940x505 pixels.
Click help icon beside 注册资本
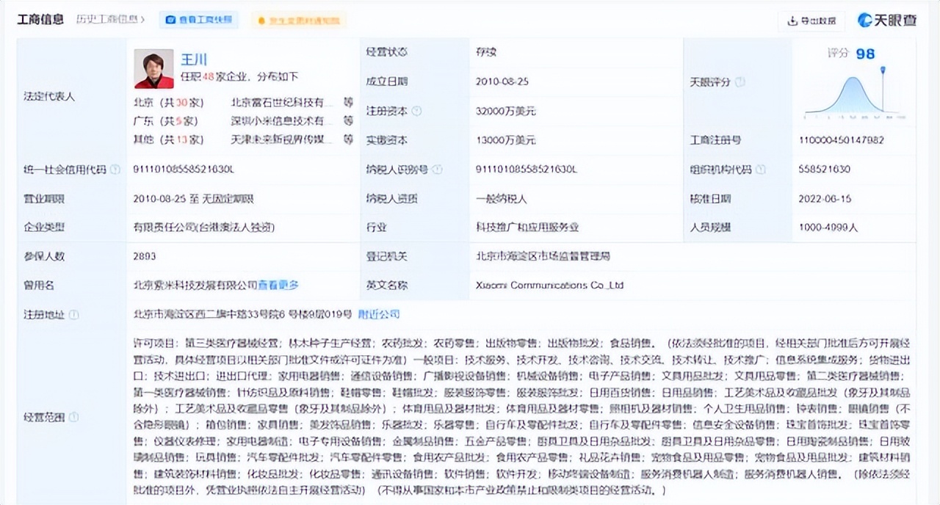(x=417, y=112)
